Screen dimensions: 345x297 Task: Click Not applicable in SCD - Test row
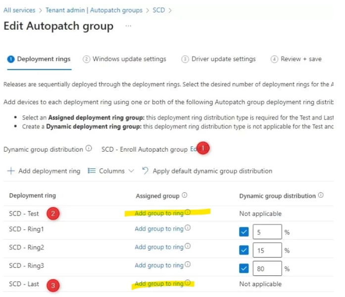(260, 213)
